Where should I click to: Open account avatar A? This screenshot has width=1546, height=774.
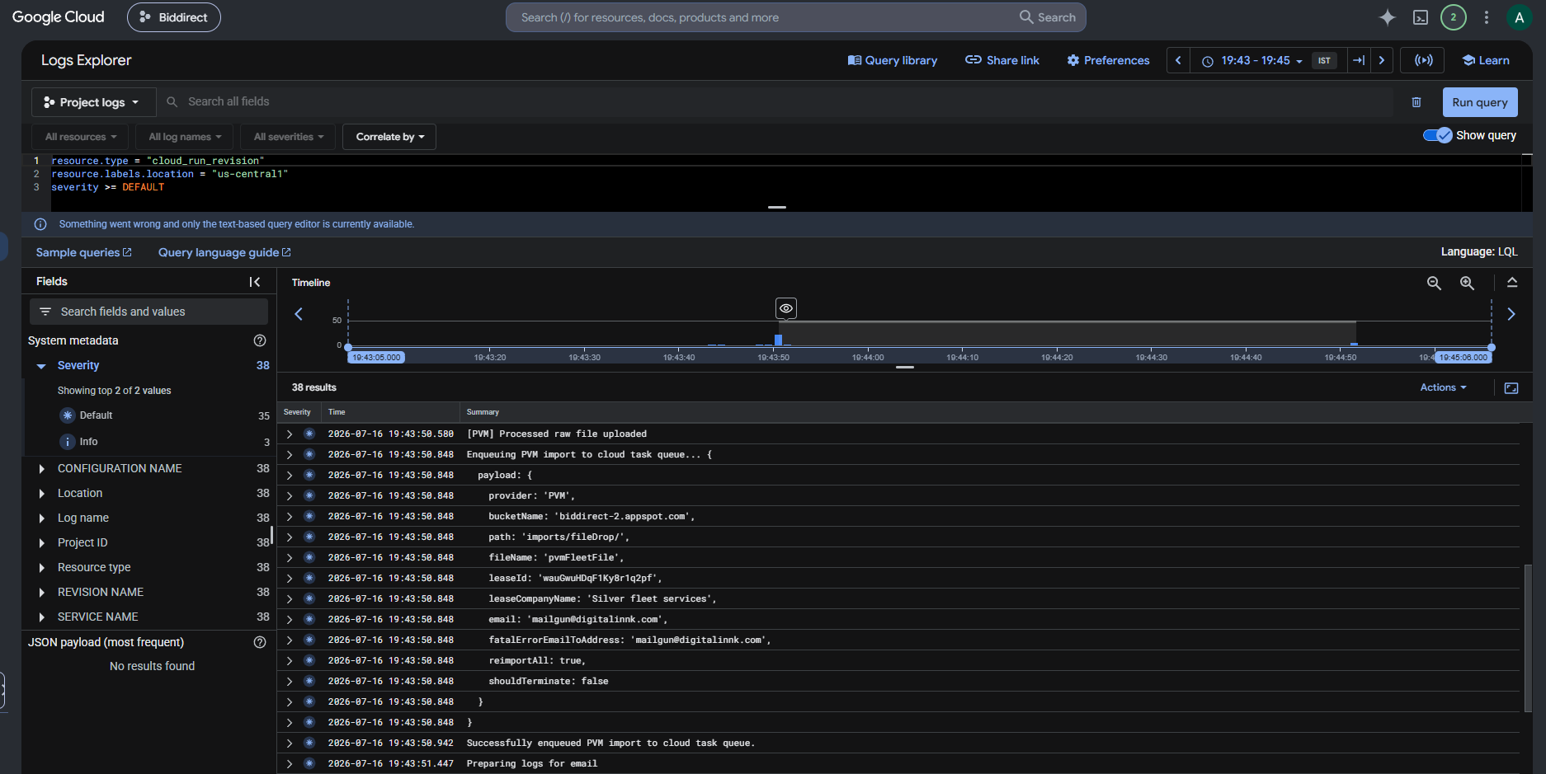1519,17
